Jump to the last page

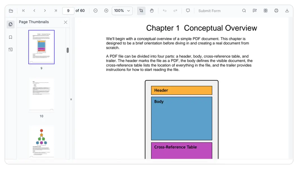click(55, 10)
